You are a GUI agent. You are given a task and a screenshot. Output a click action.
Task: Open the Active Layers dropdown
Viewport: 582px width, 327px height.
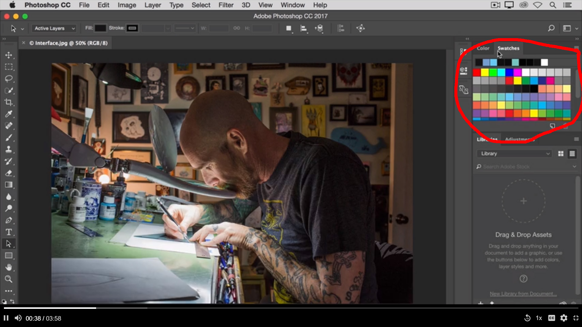point(54,28)
